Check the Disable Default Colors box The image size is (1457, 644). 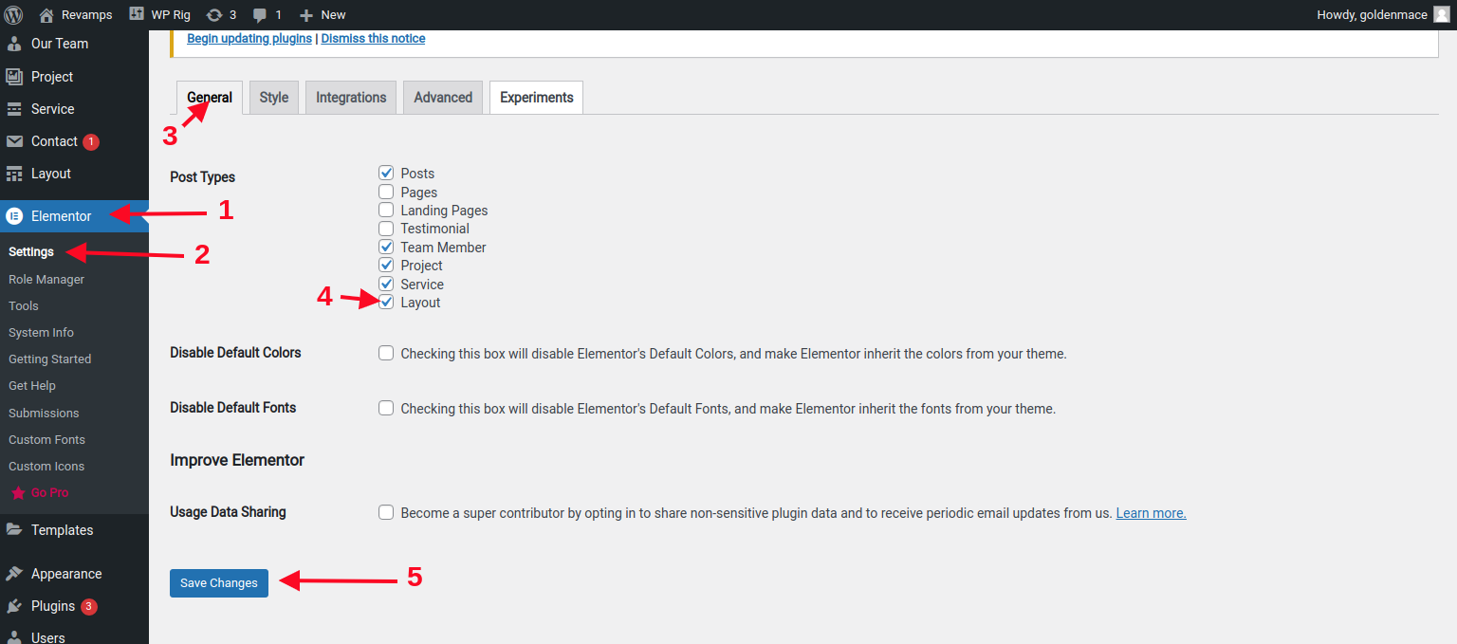click(386, 353)
